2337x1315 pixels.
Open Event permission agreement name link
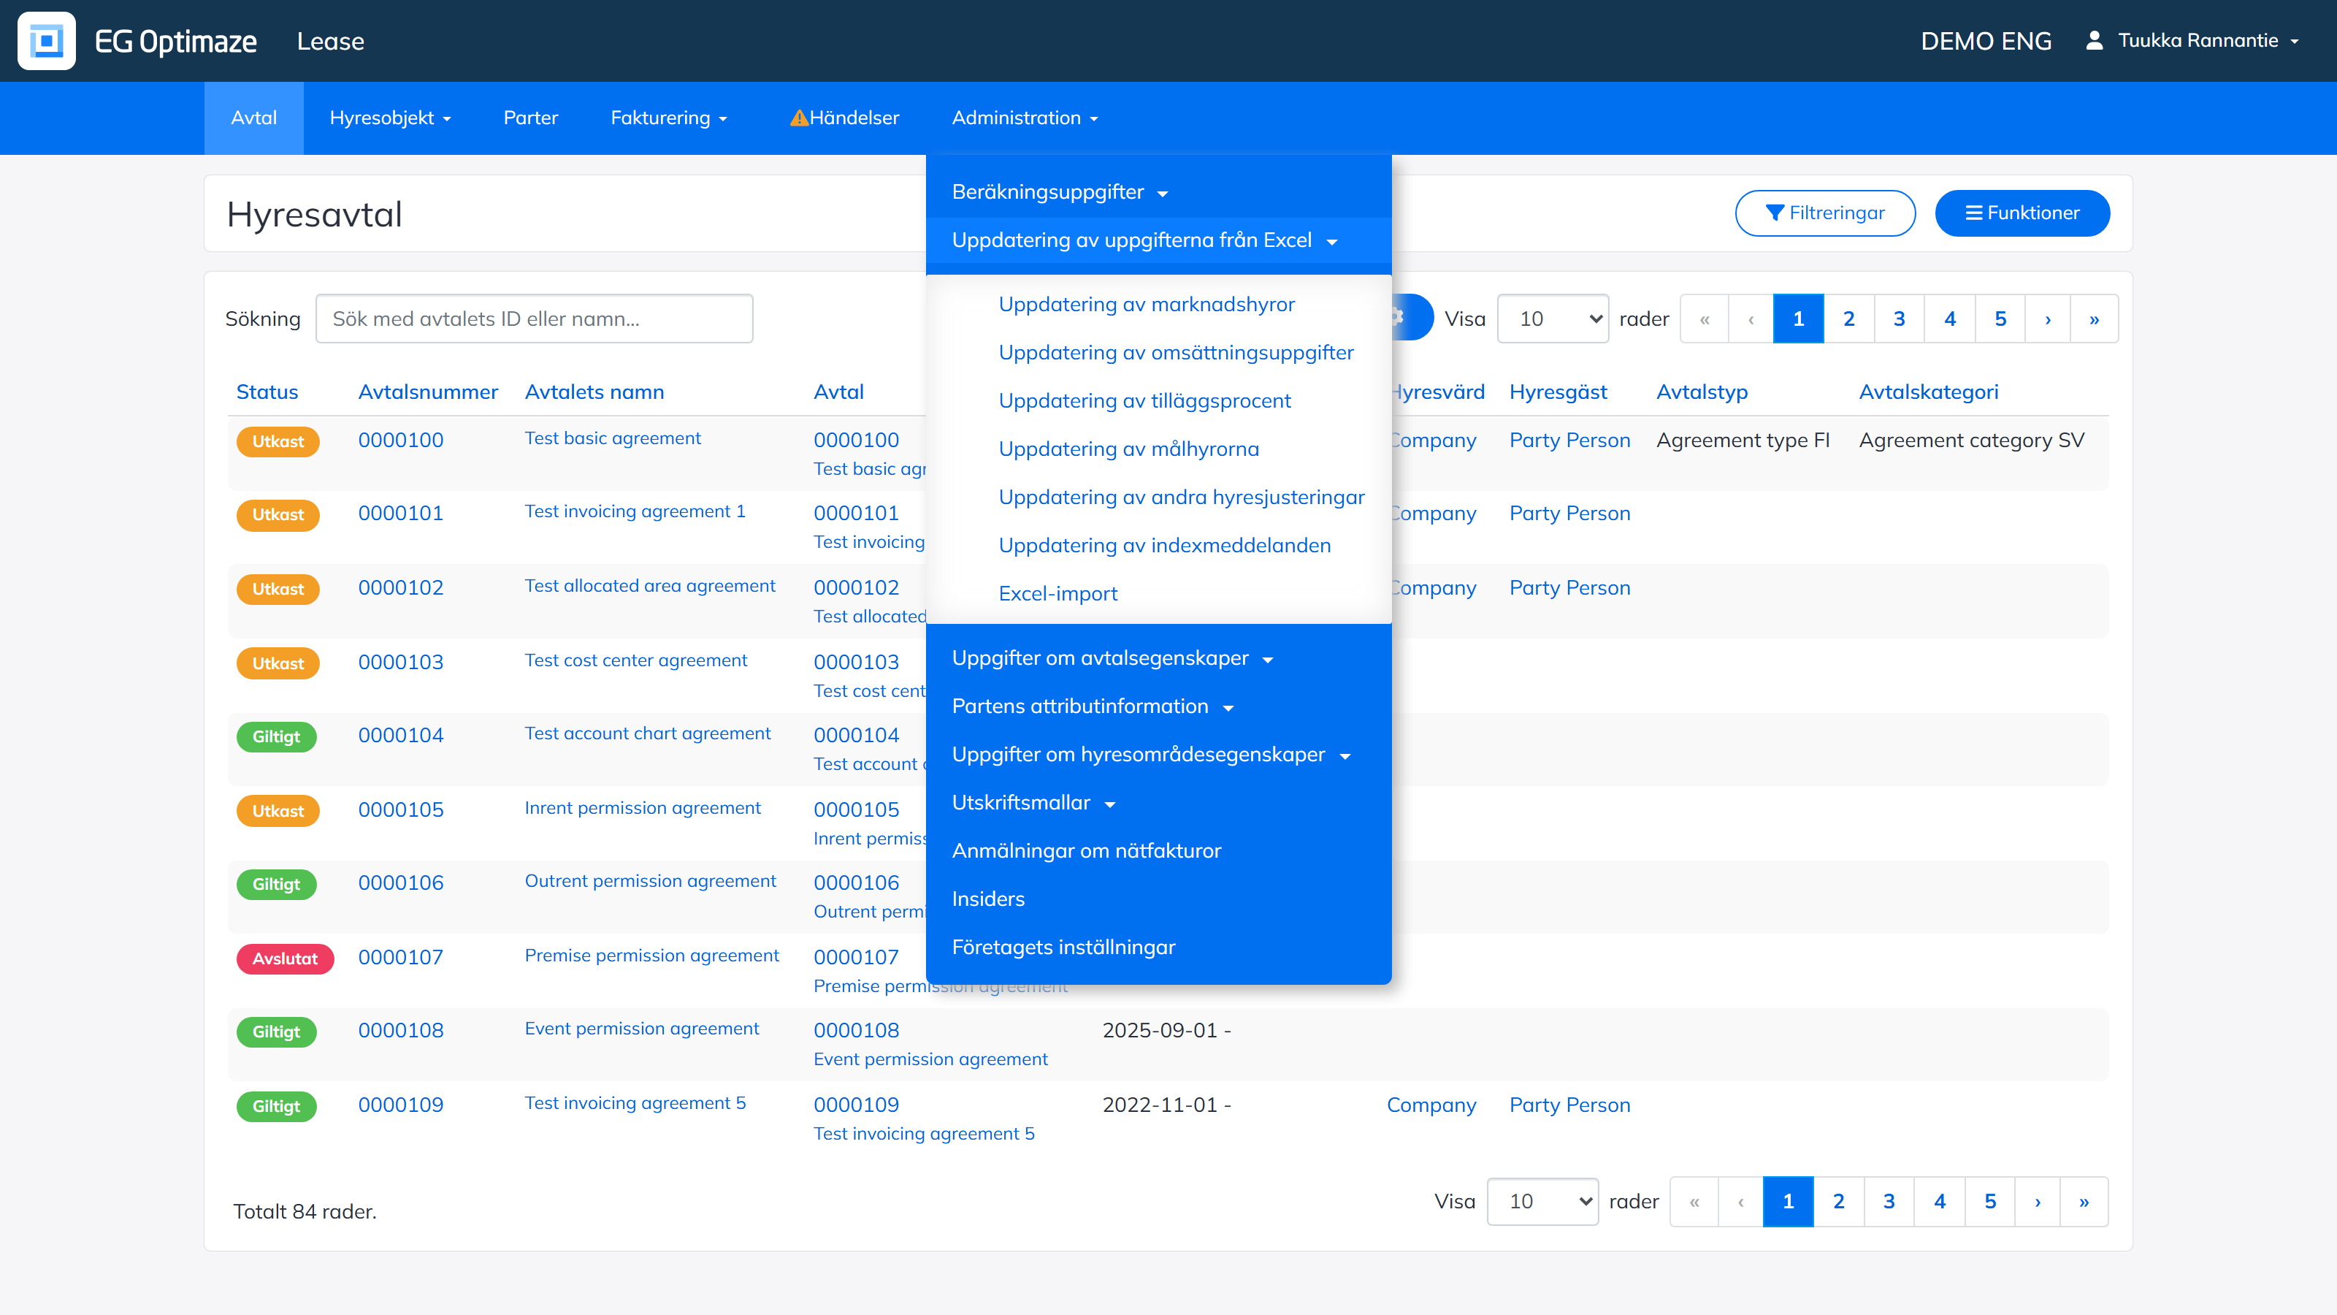(641, 1029)
